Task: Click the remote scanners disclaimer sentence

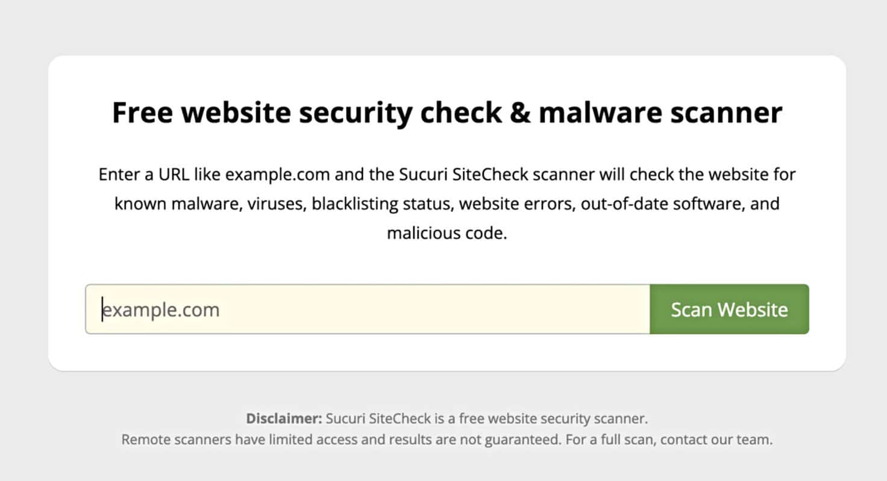Action: pyautogui.click(x=446, y=439)
